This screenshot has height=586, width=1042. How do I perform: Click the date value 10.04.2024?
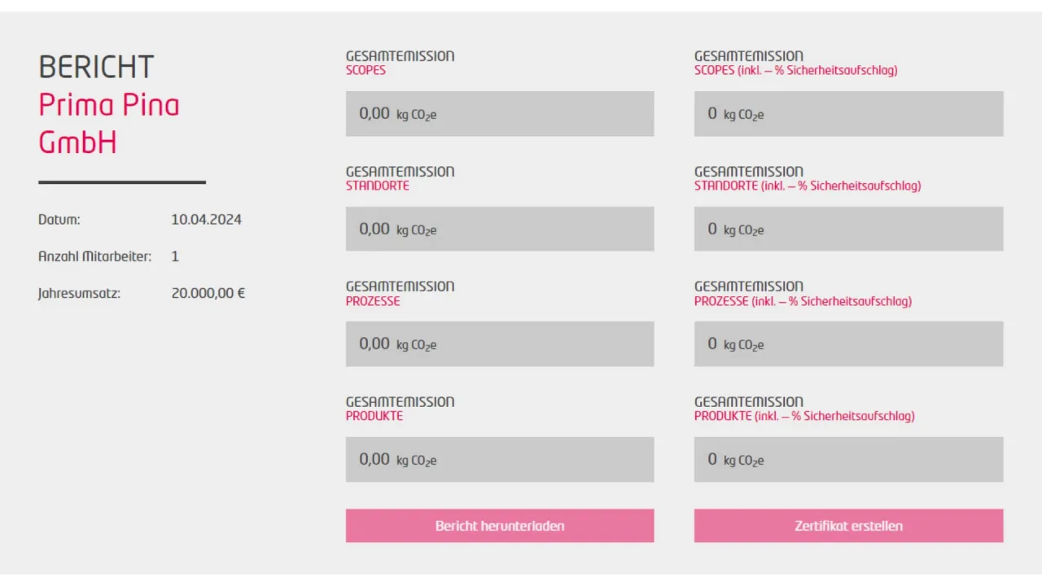(206, 220)
